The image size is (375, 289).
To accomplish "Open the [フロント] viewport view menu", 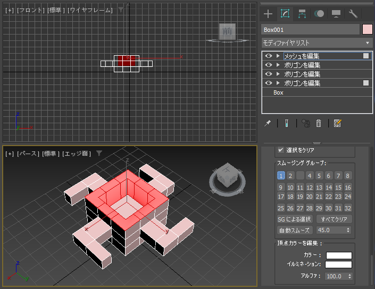I will pos(31,10).
